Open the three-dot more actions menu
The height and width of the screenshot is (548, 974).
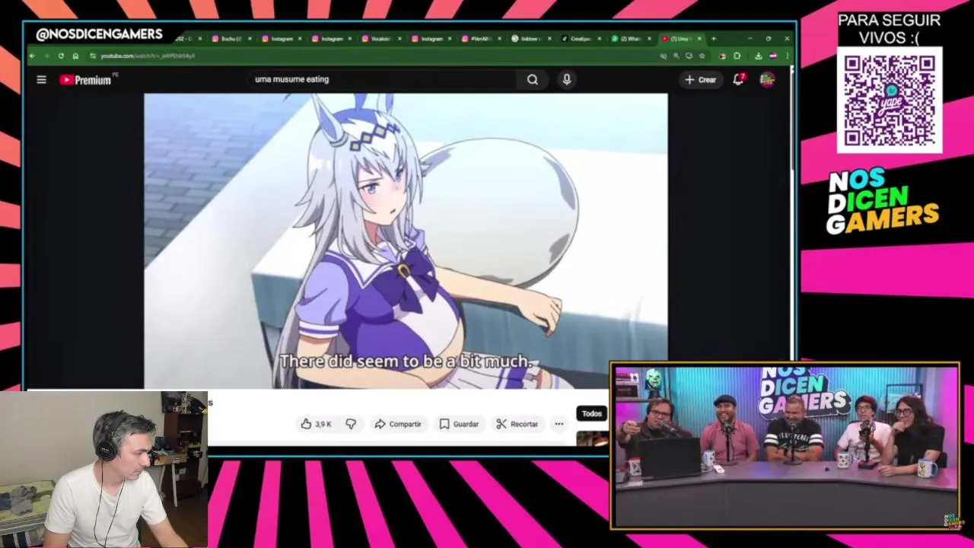coord(559,424)
